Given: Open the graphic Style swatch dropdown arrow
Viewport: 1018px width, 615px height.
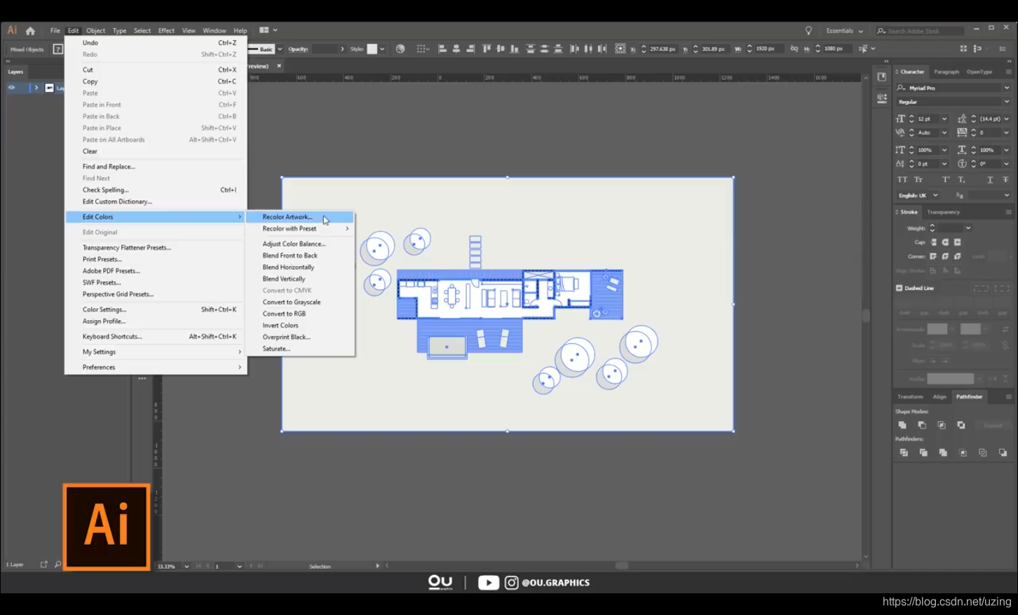Looking at the screenshot, I should 382,49.
